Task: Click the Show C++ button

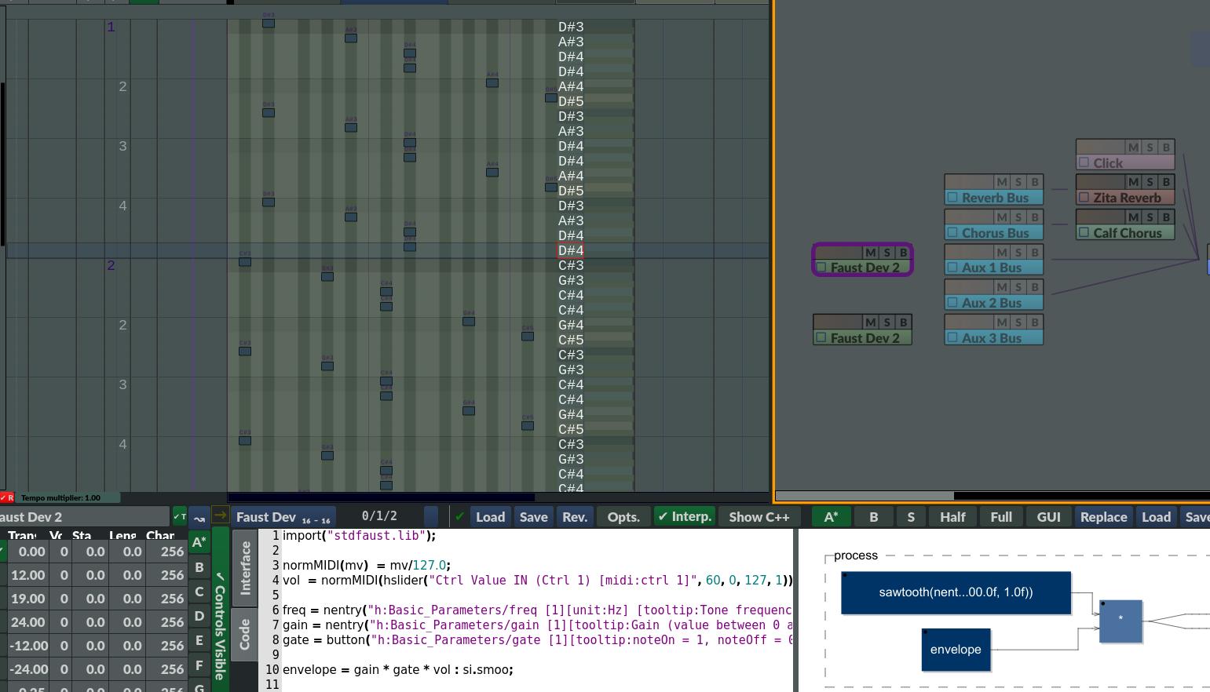Action: click(759, 517)
